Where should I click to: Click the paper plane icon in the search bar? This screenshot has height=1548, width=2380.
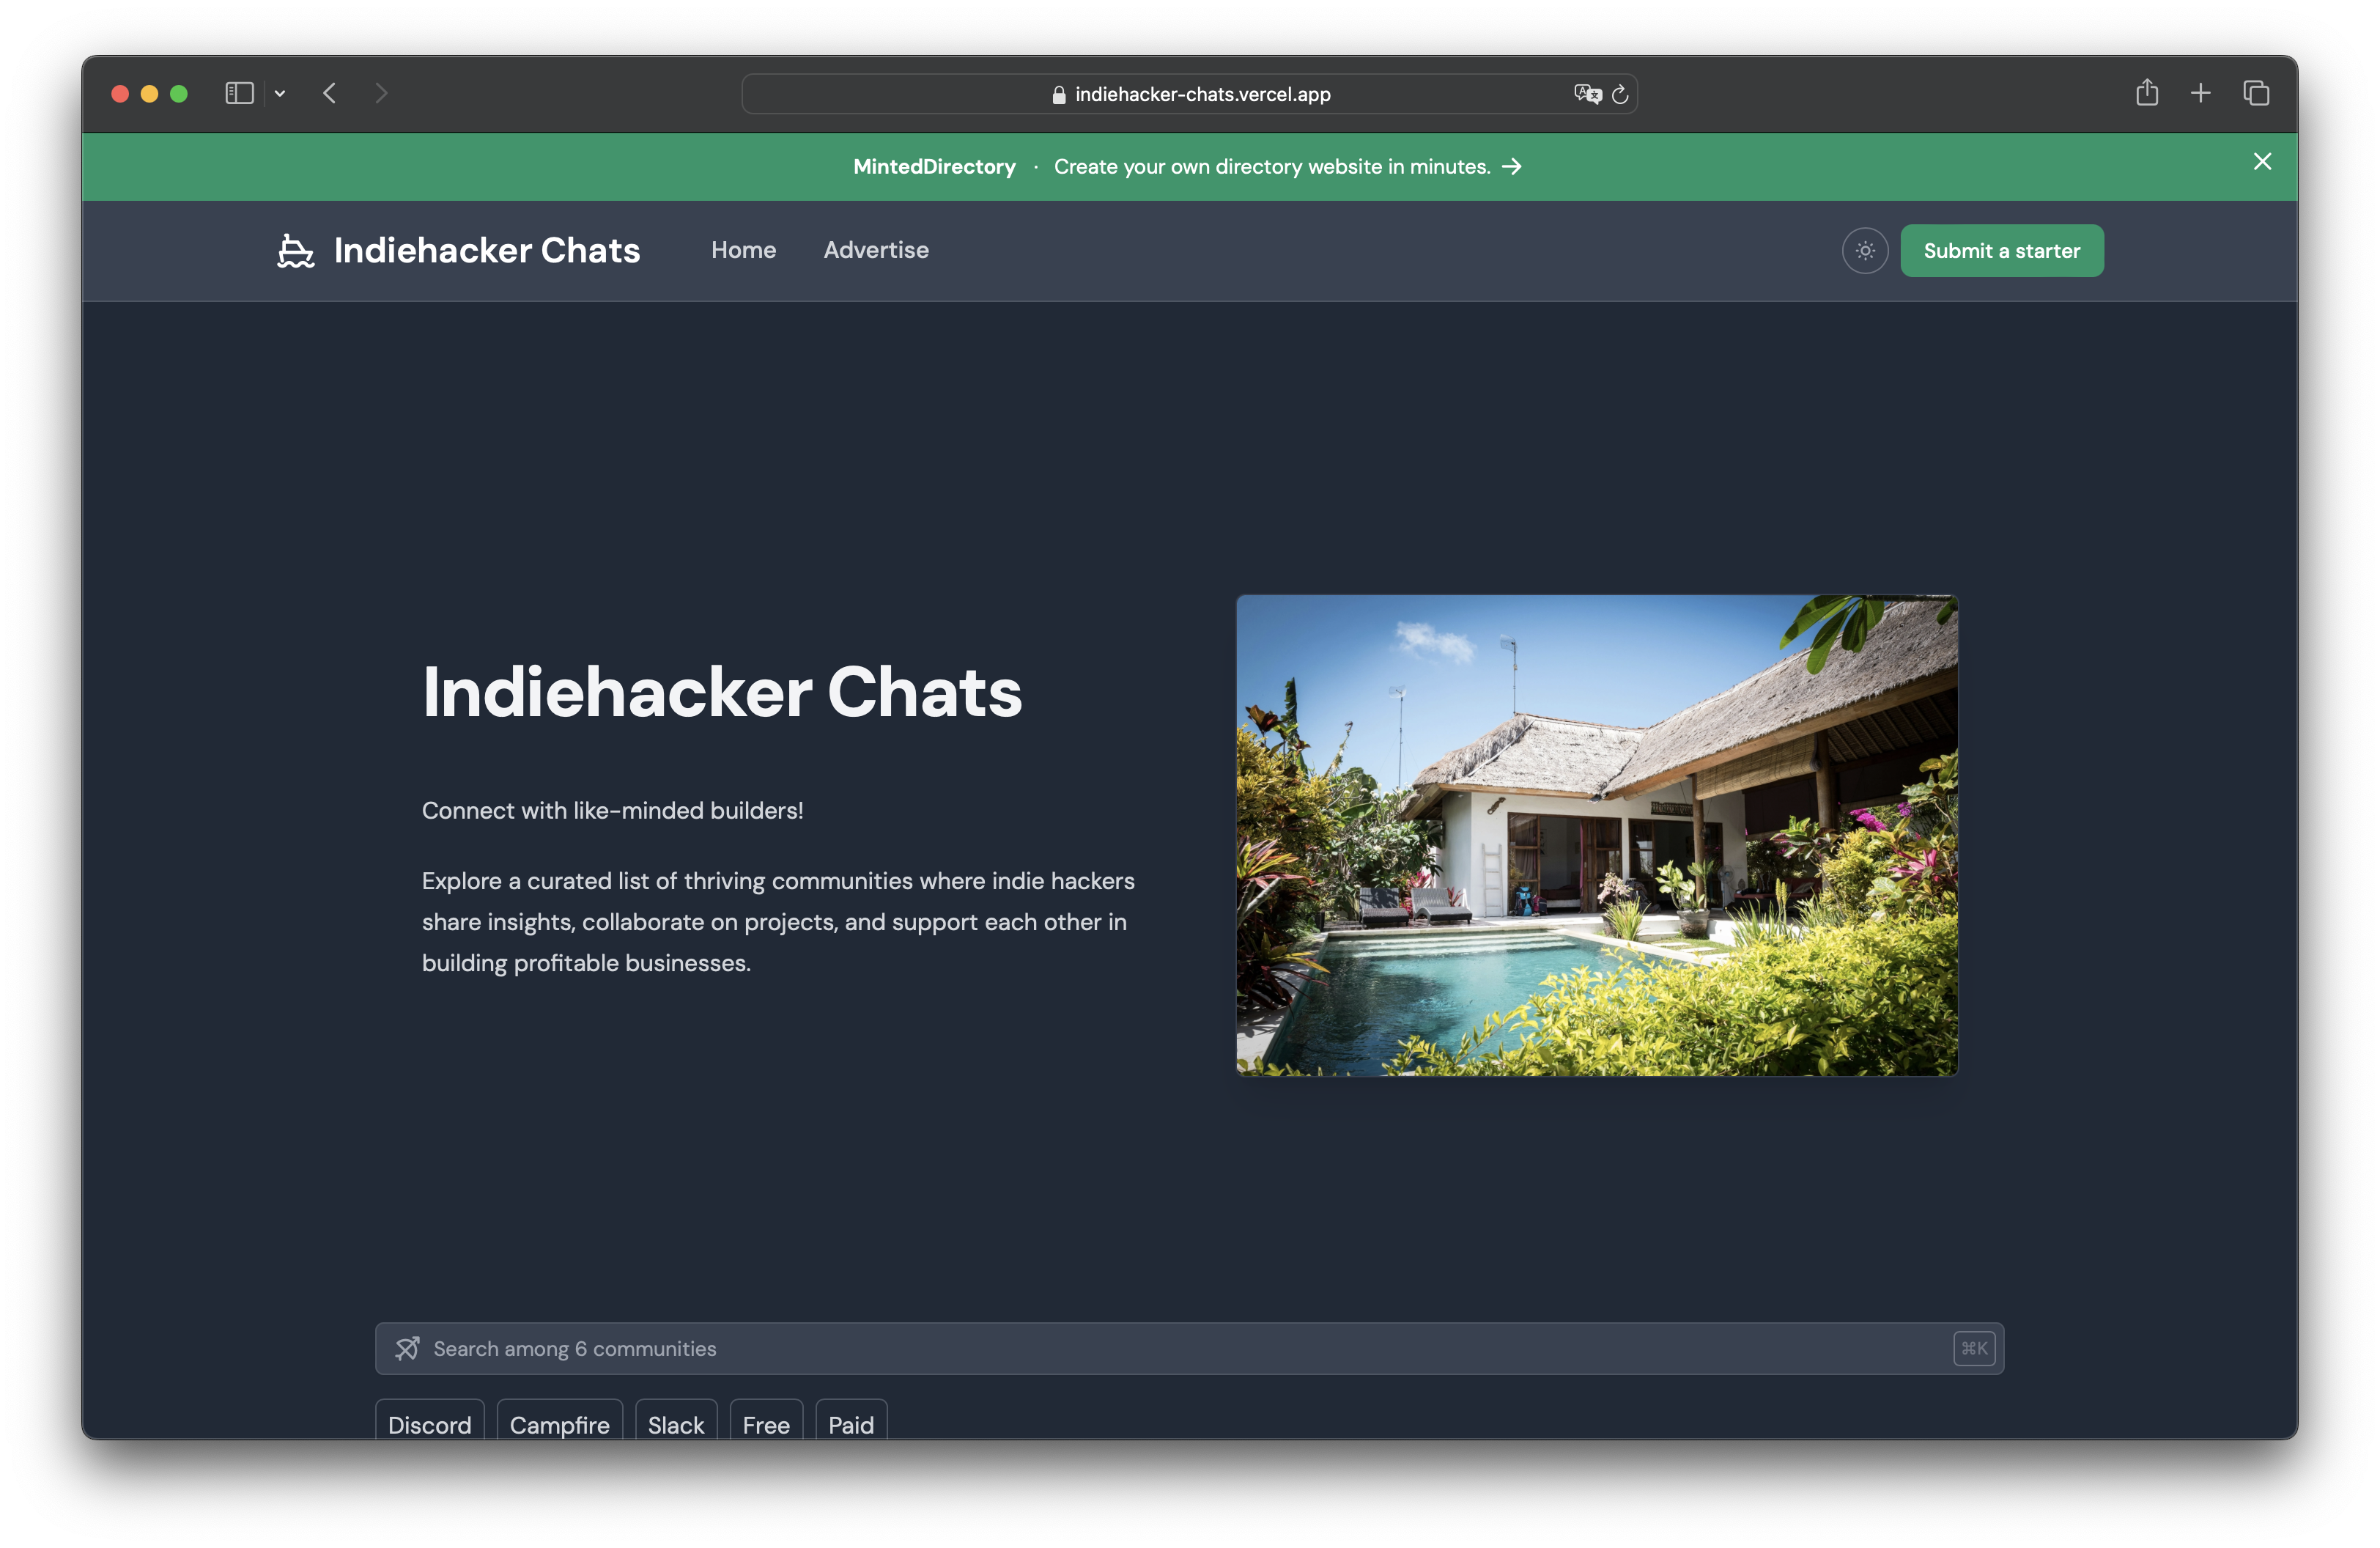pyautogui.click(x=407, y=1348)
